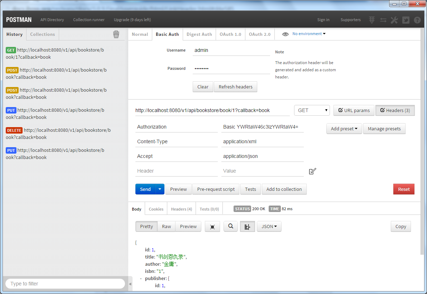Open the GET method dropdown

[x=312, y=110]
